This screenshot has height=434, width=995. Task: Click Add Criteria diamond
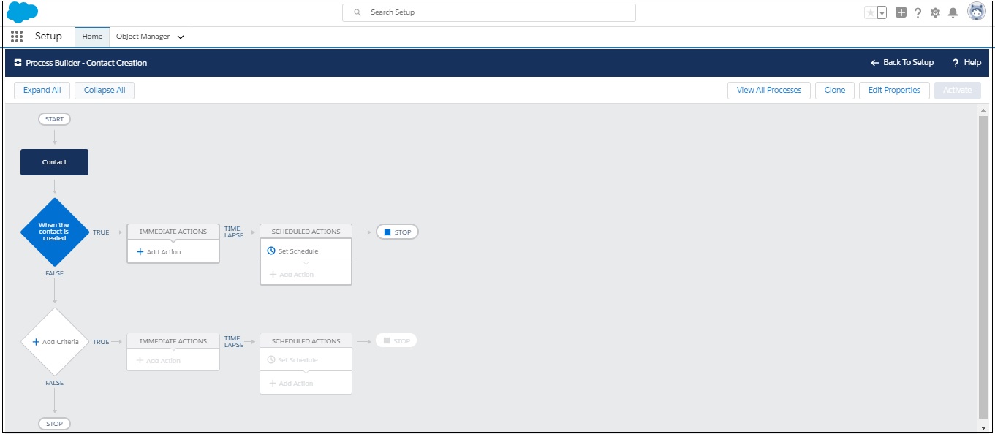point(54,342)
